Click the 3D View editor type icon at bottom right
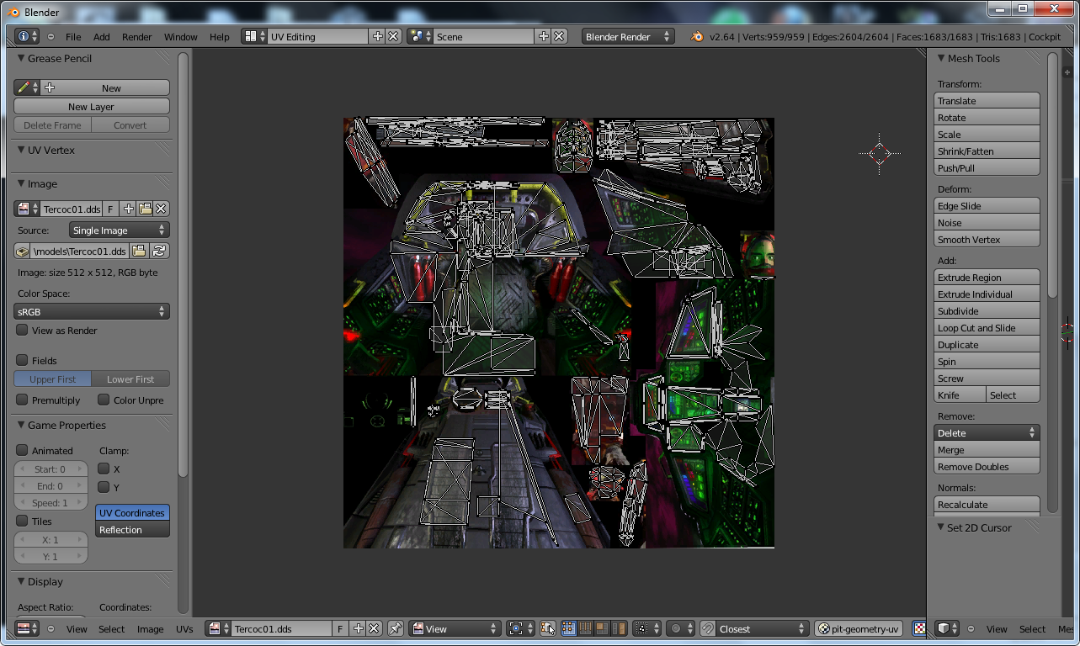 coord(948,628)
